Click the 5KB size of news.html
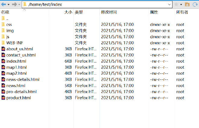The image size is (199, 128). 68,86
